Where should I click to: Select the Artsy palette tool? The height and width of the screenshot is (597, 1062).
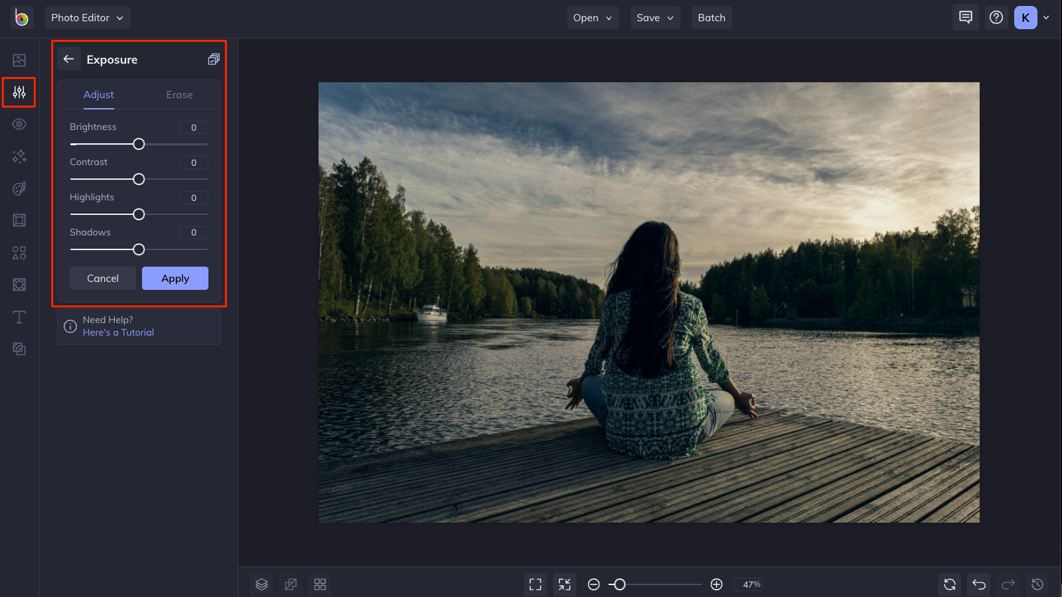coord(19,188)
